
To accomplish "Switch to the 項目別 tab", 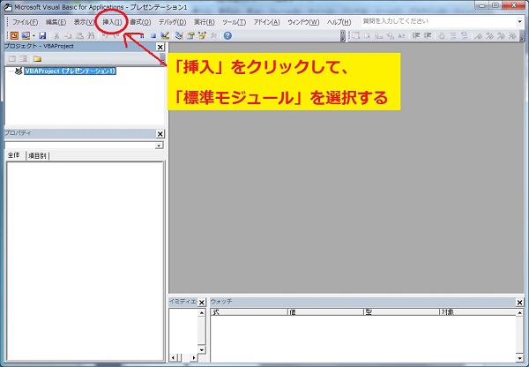I will pyautogui.click(x=37, y=155).
